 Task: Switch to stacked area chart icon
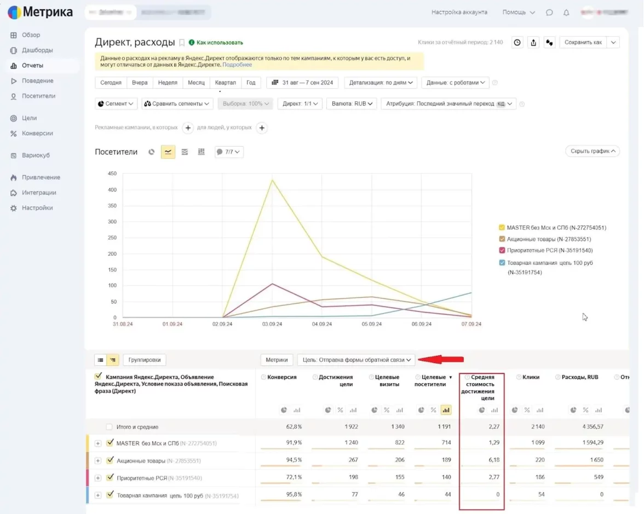(x=185, y=152)
